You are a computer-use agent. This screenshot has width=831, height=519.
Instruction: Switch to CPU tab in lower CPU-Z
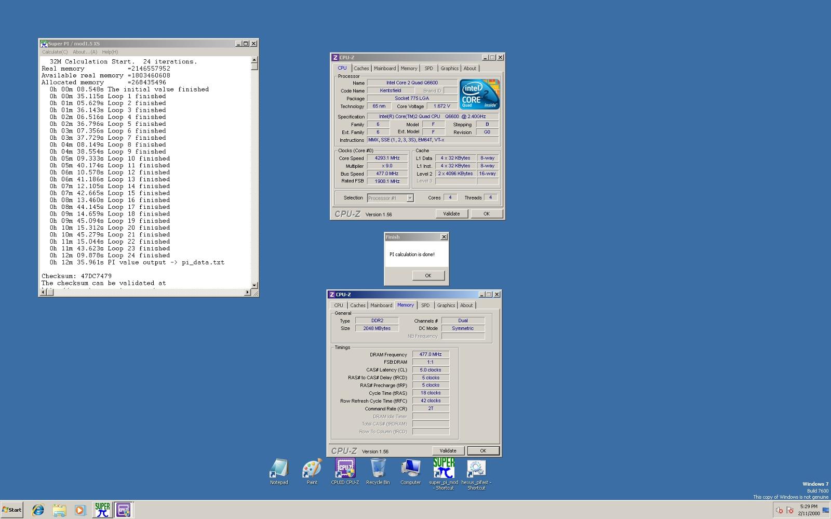click(339, 305)
